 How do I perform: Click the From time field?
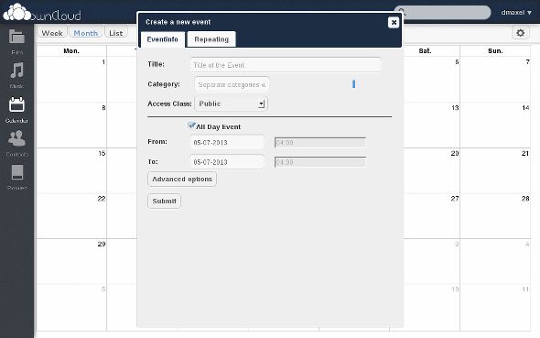pyautogui.click(x=320, y=142)
